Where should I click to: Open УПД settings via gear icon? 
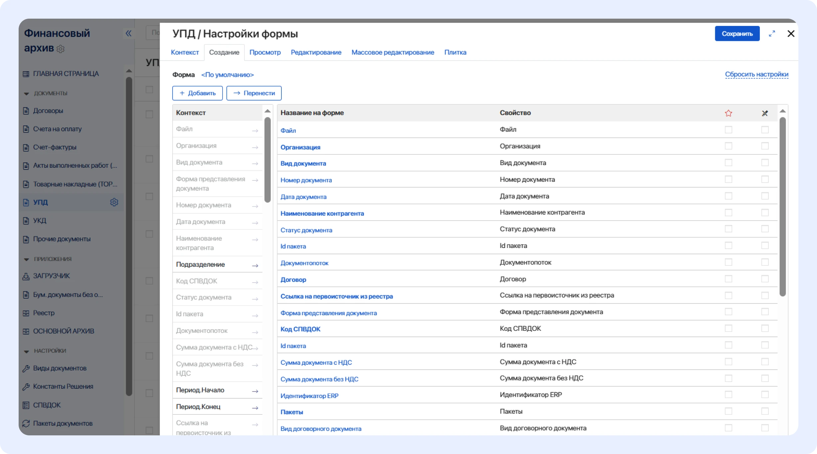click(x=114, y=202)
